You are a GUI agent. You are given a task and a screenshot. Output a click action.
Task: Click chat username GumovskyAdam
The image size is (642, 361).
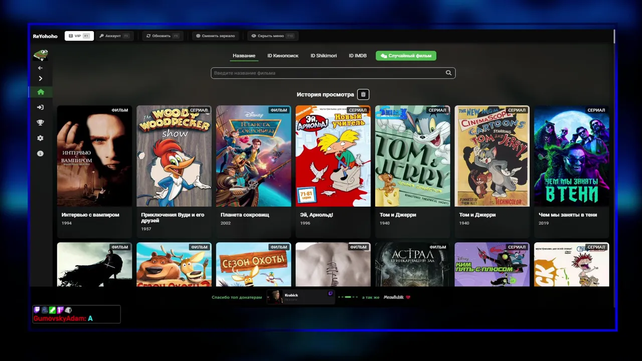coord(60,318)
